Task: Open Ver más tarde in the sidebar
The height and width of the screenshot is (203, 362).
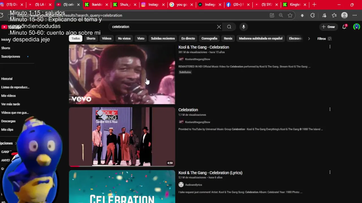Action: click(11, 104)
